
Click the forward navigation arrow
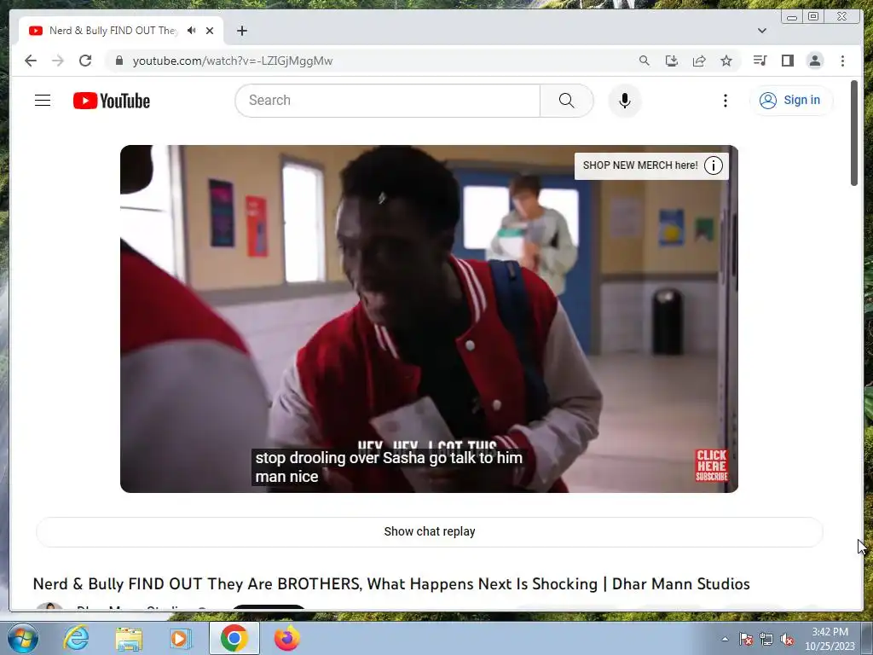pyautogui.click(x=58, y=61)
